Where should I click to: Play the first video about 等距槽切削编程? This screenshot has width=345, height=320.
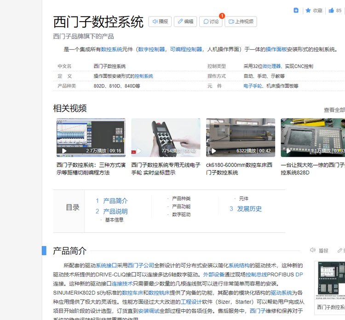[x=91, y=137]
